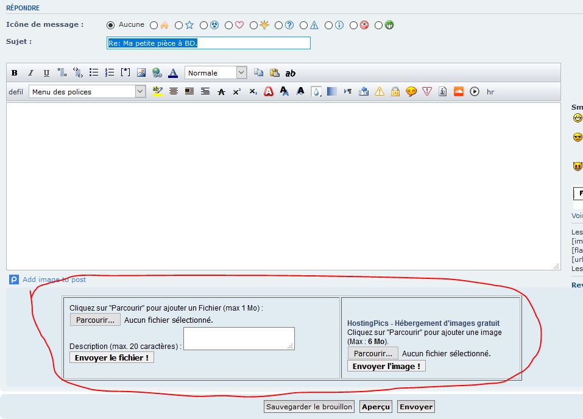Select the heart message icon radio

(x=228, y=26)
